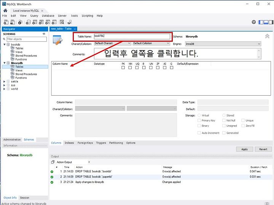The height and width of the screenshot is (205, 274).
Task: Click the world schema database icon
Action: tap(8, 89)
